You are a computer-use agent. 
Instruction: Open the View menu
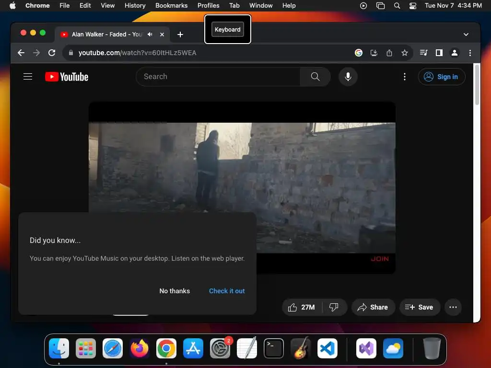tap(108, 6)
